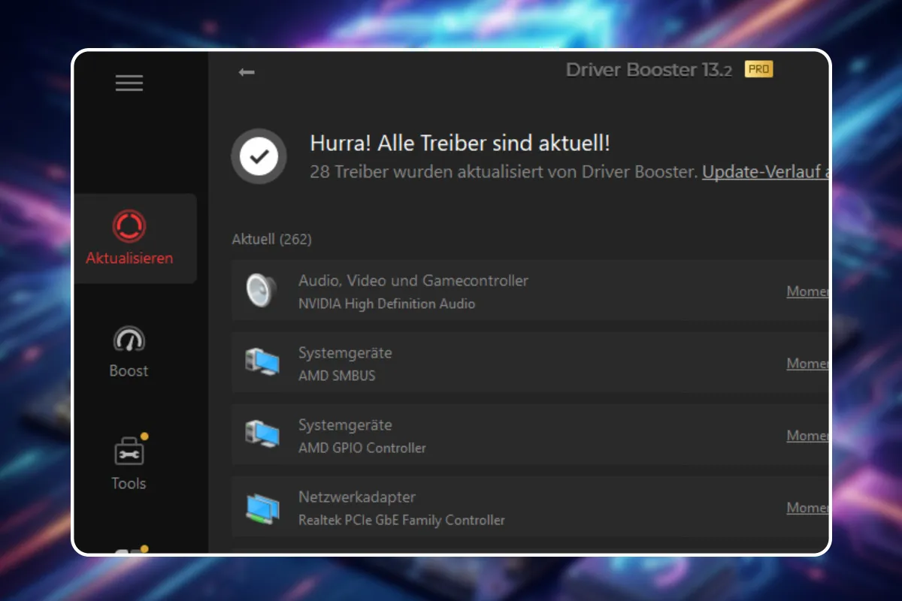
Task: Open the Boost speedometer icon
Action: 129,340
